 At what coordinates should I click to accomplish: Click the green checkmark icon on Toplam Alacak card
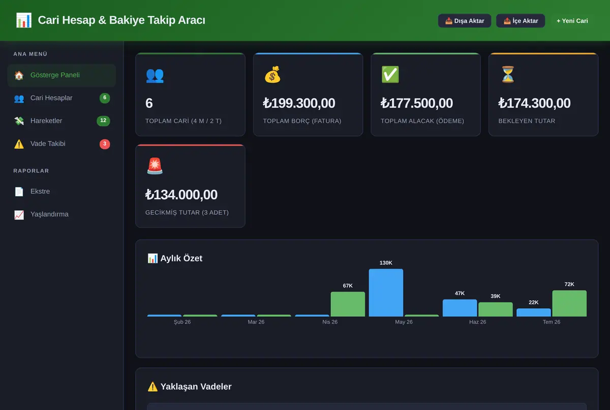coord(390,75)
